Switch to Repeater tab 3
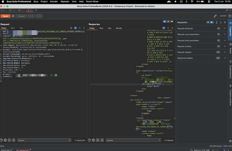This screenshot has width=232, height=151. pyautogui.click(x=19, y=10)
